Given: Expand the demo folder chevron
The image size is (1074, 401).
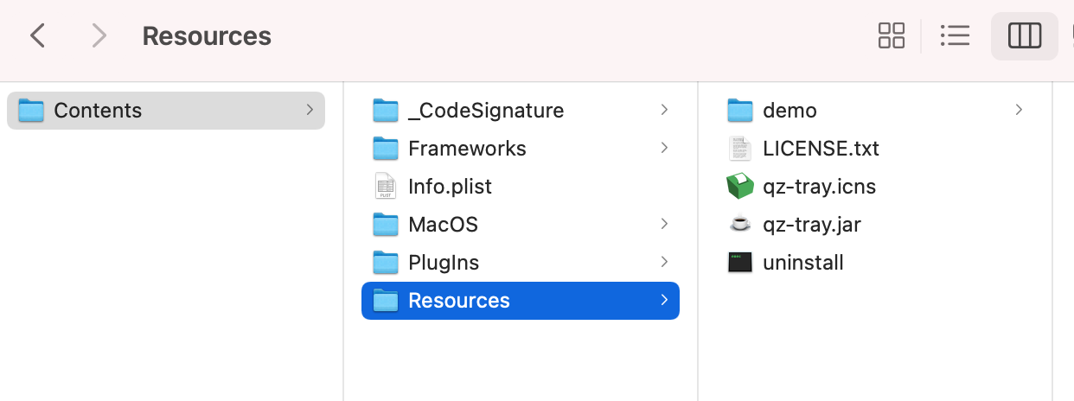Looking at the screenshot, I should [x=1019, y=110].
